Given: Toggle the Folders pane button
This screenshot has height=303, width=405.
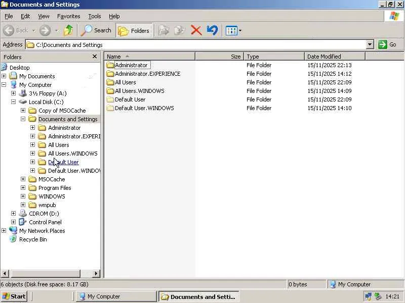Looking at the screenshot, I should pos(134,31).
